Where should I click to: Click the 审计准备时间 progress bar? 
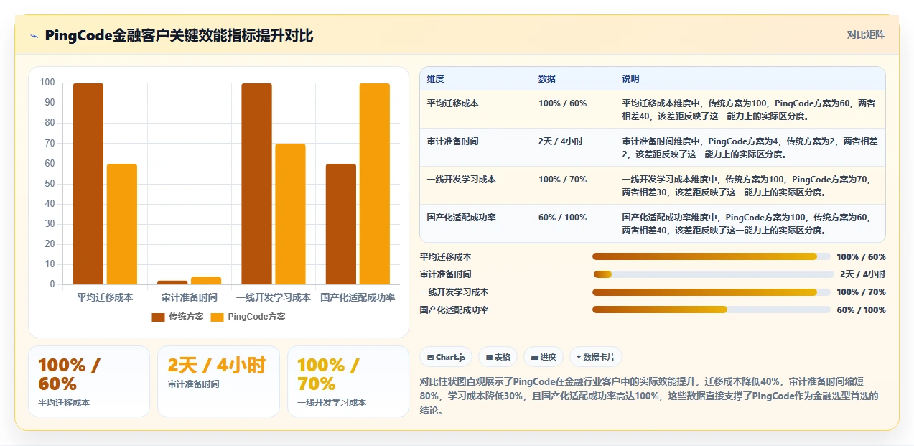[714, 274]
